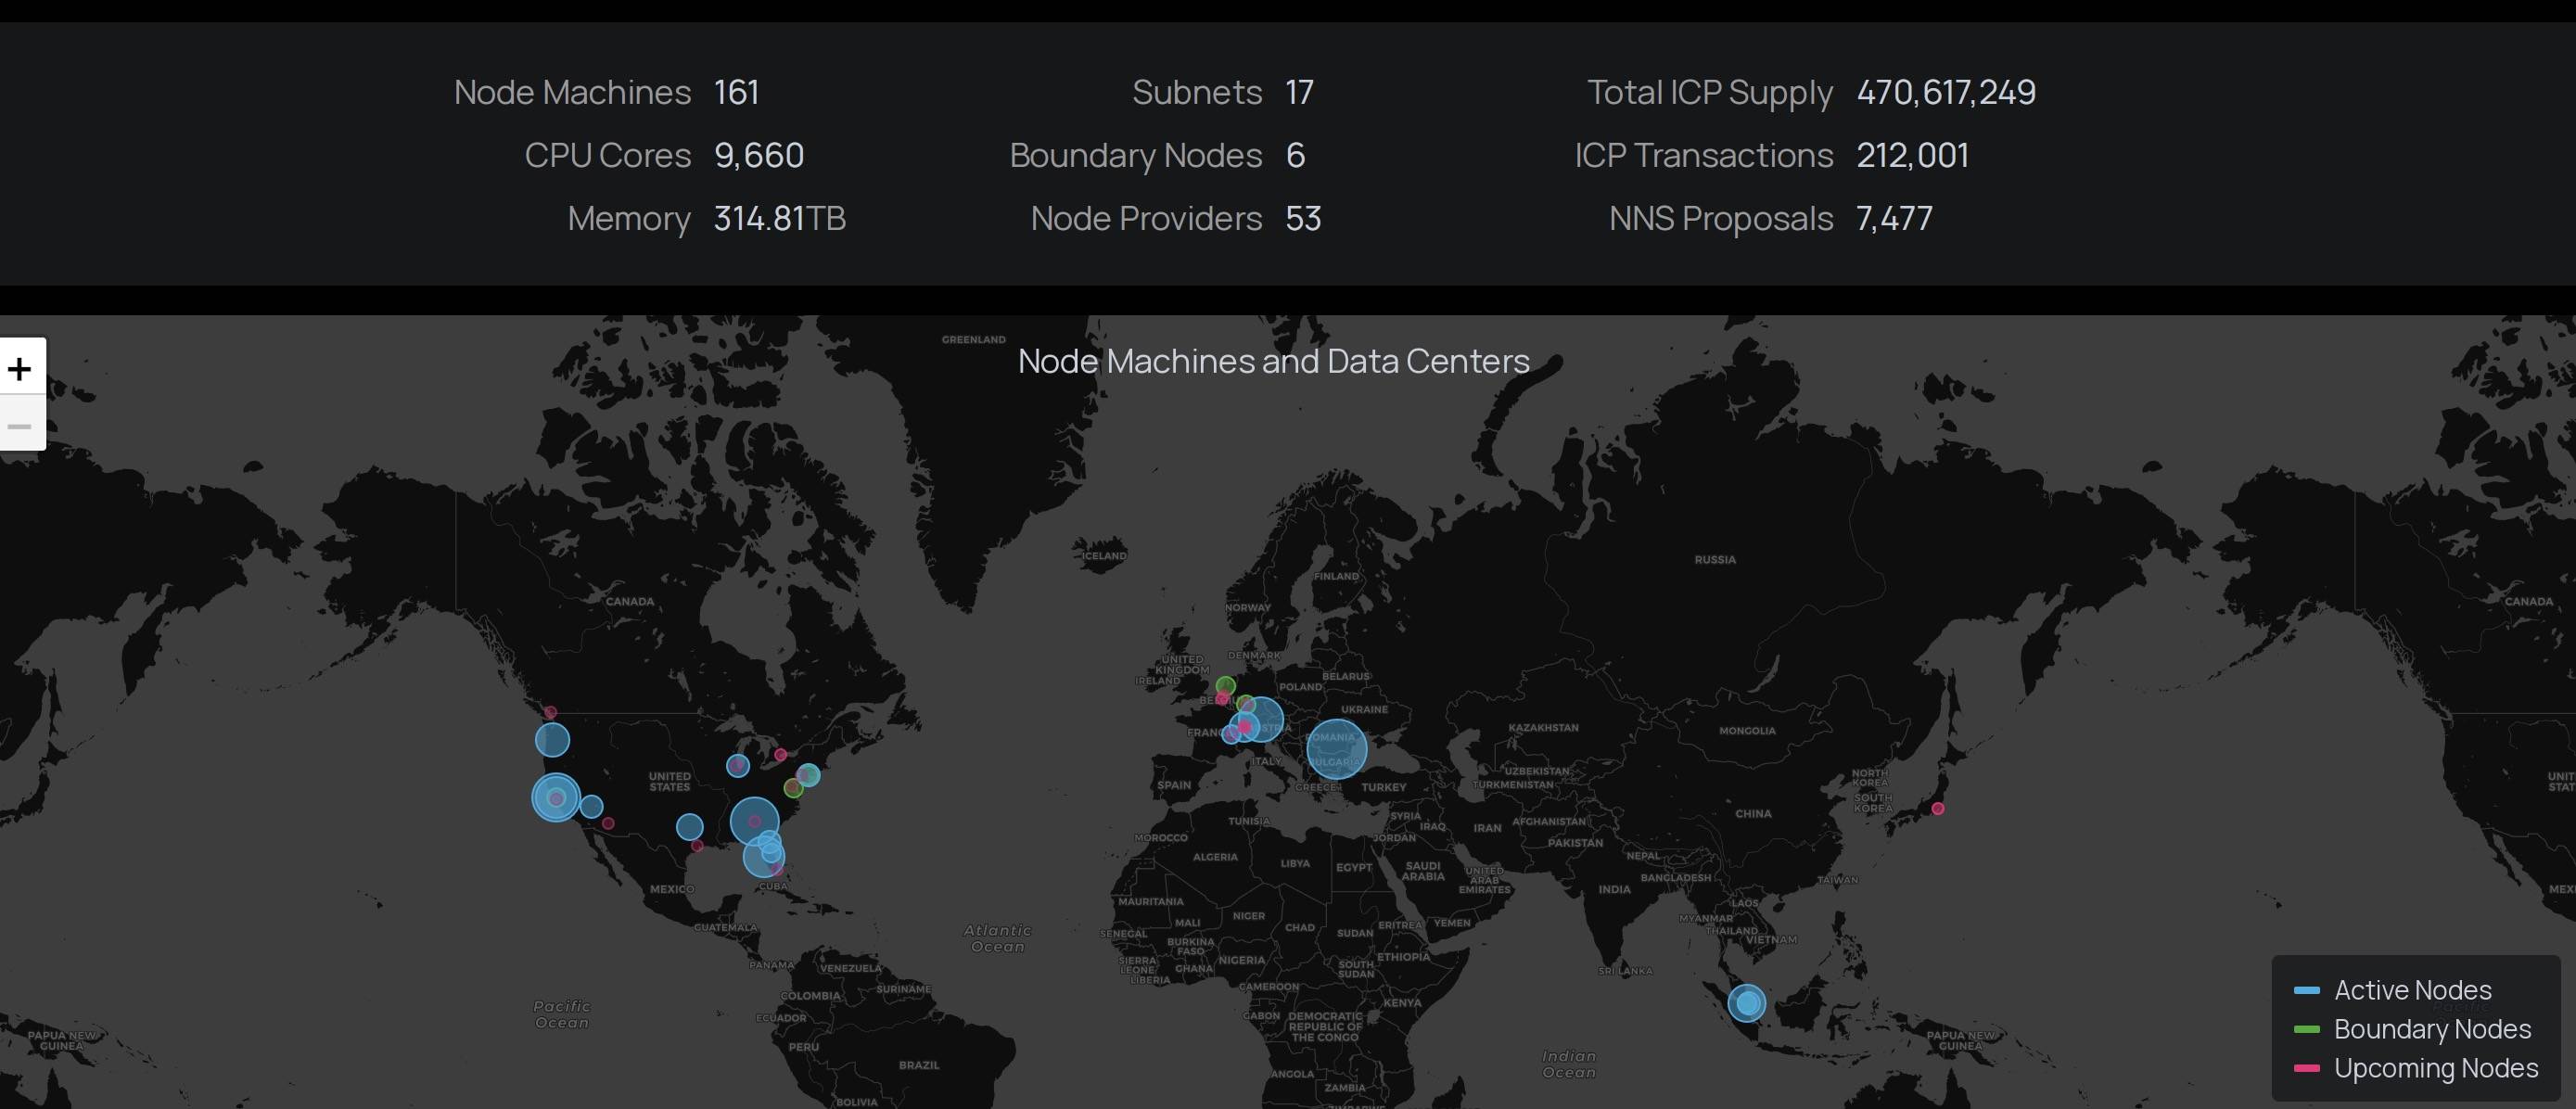The height and width of the screenshot is (1109, 2576).
Task: Click the pink upcoming node near Vancouver
Action: [550, 712]
